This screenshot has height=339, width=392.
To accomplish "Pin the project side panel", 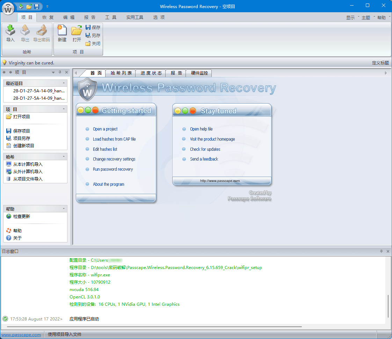I will [x=60, y=72].
